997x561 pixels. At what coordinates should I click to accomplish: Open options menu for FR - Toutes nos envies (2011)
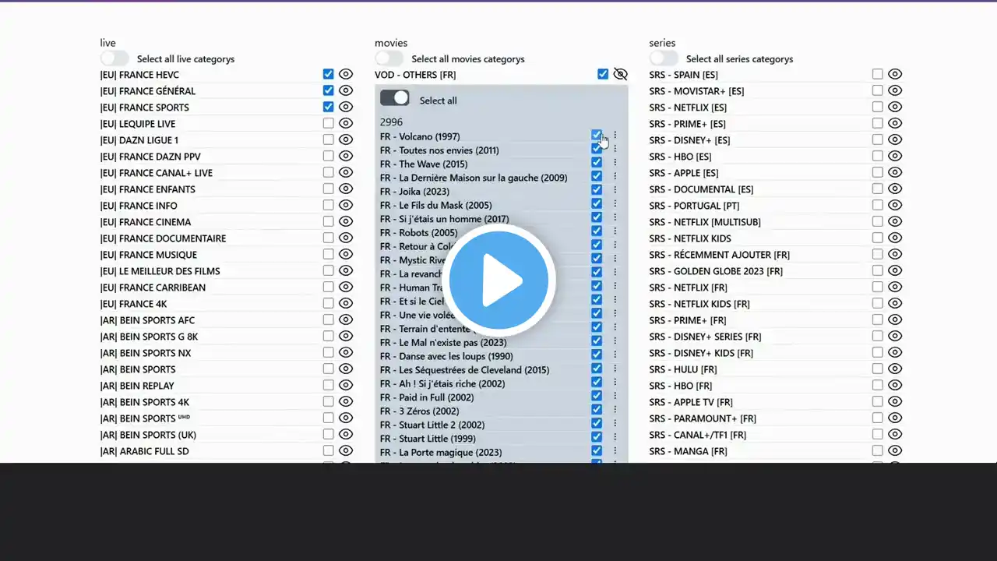click(x=615, y=149)
